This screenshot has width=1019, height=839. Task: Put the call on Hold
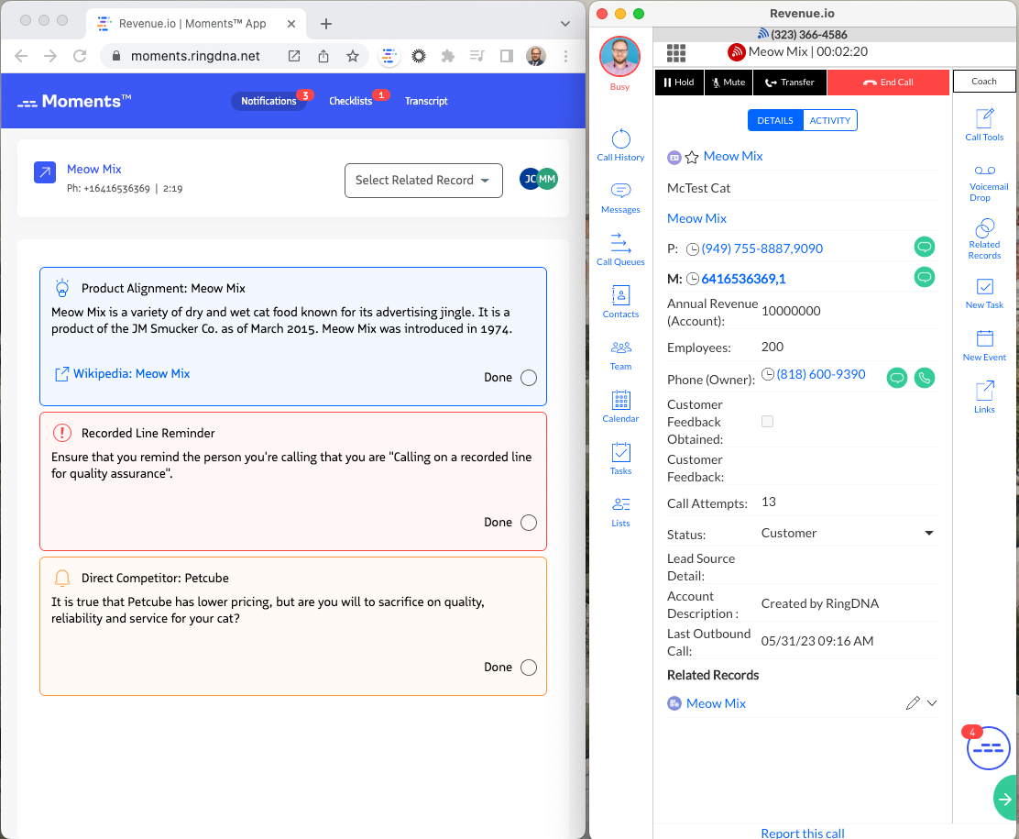[679, 83]
